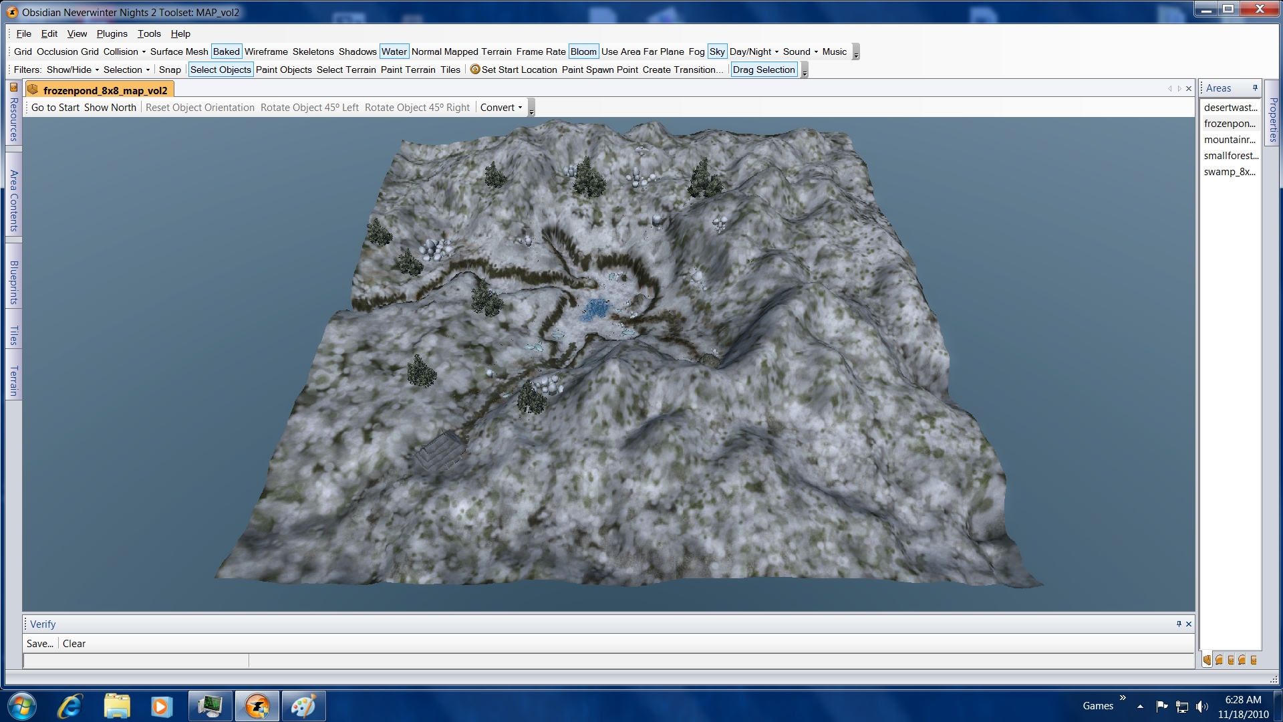This screenshot has height=722, width=1283.
Task: Open the Paint taskbar icon
Action: click(303, 706)
